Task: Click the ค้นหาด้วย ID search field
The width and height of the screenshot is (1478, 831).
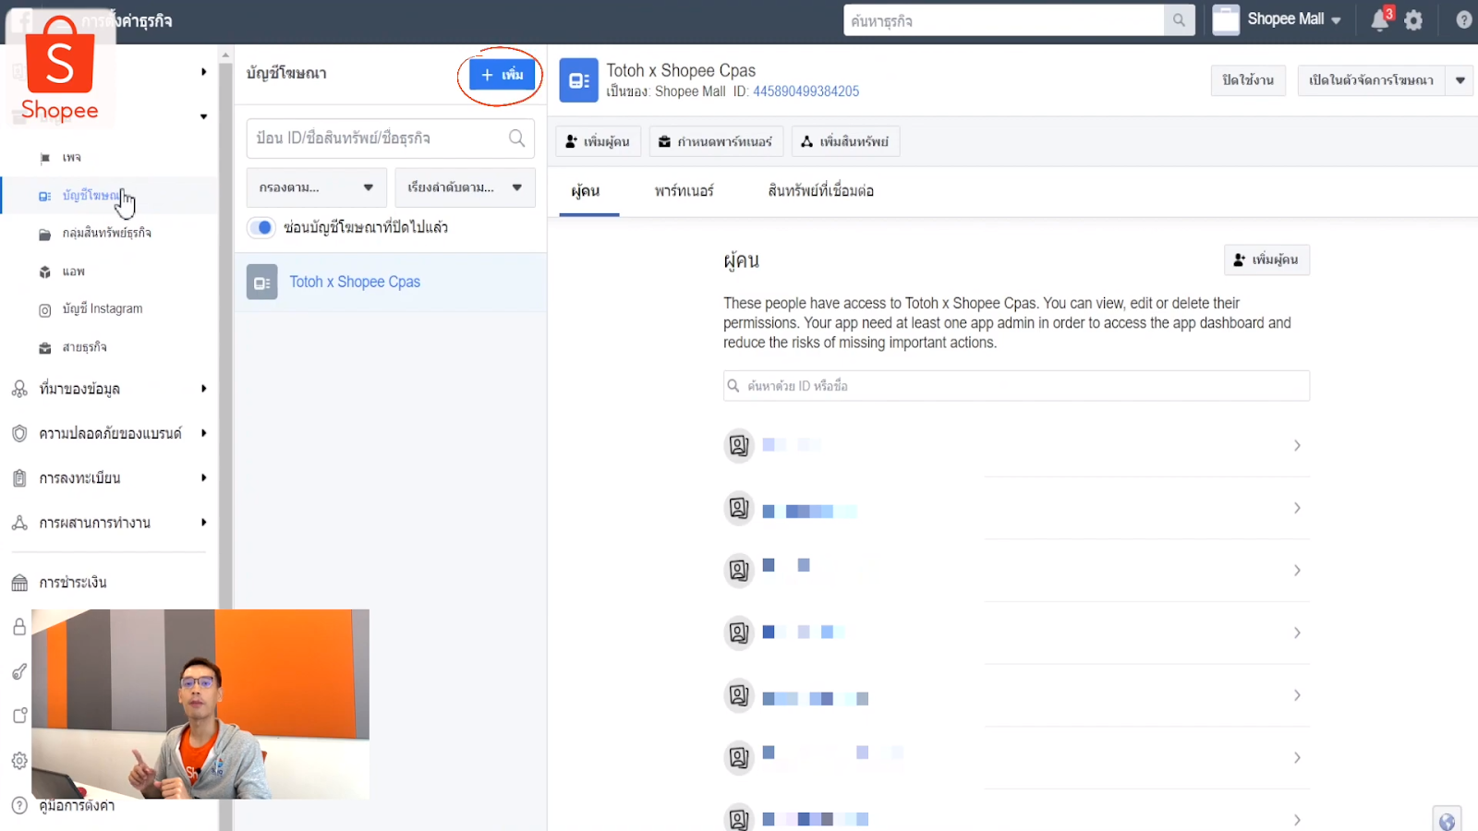Action: click(1016, 386)
